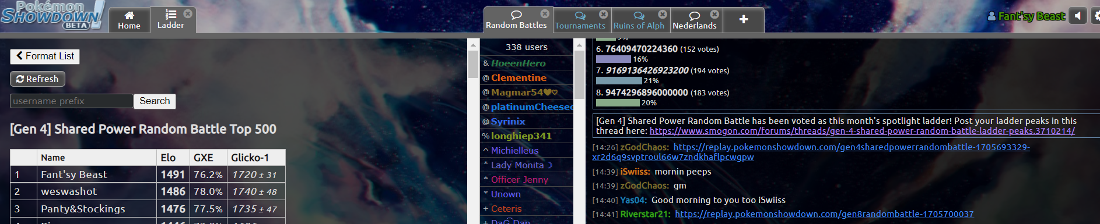This screenshot has width=1100, height=224.
Task: Open Ceteris in the user list
Action: 527,209
